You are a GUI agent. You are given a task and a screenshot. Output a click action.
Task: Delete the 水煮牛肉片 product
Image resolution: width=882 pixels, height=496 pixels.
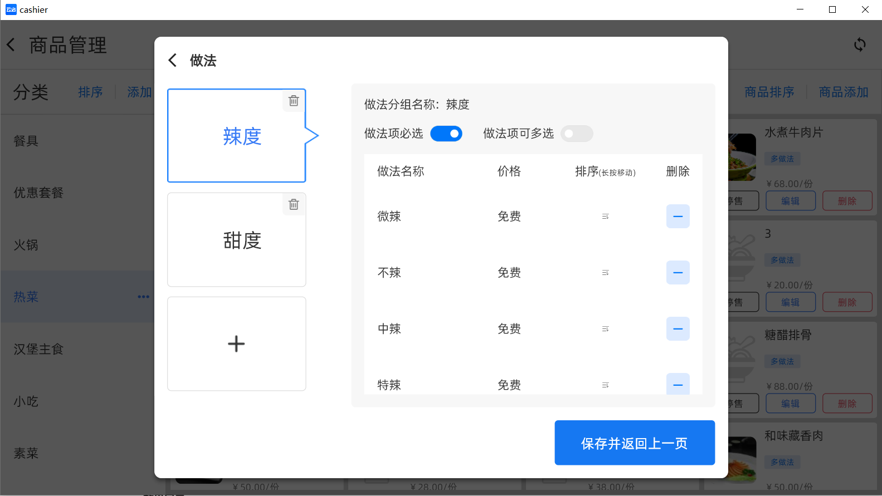coord(847,201)
